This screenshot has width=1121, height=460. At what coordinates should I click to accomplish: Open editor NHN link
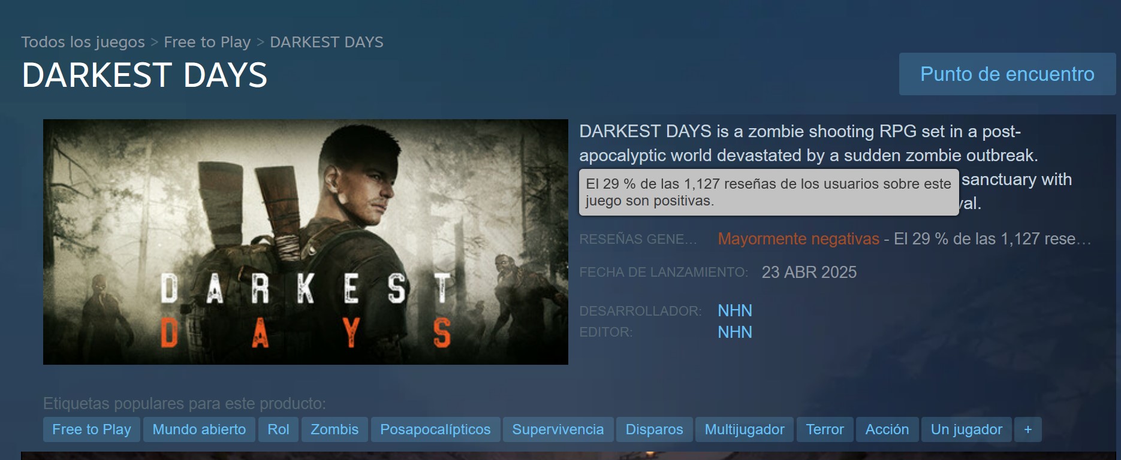coord(735,332)
